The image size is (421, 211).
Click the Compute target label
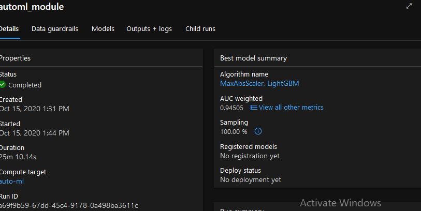pos(23,172)
